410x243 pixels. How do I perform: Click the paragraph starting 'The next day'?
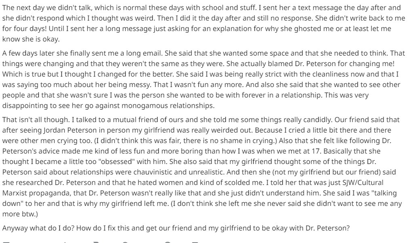[x=204, y=23]
